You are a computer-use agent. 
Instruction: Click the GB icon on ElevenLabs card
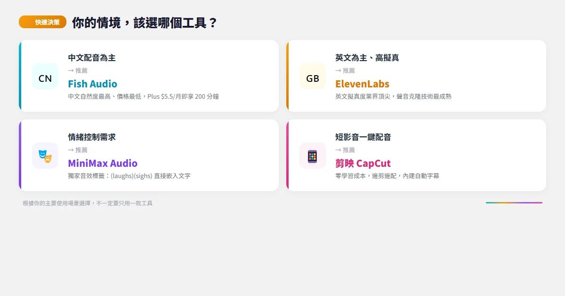[313, 76]
